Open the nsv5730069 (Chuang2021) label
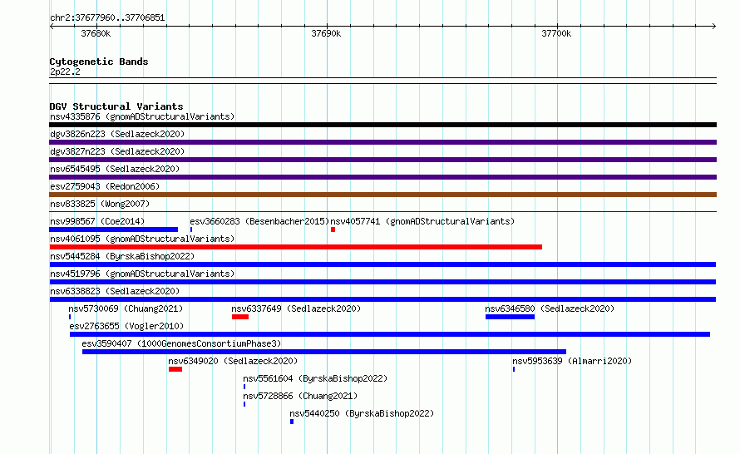 [126, 308]
